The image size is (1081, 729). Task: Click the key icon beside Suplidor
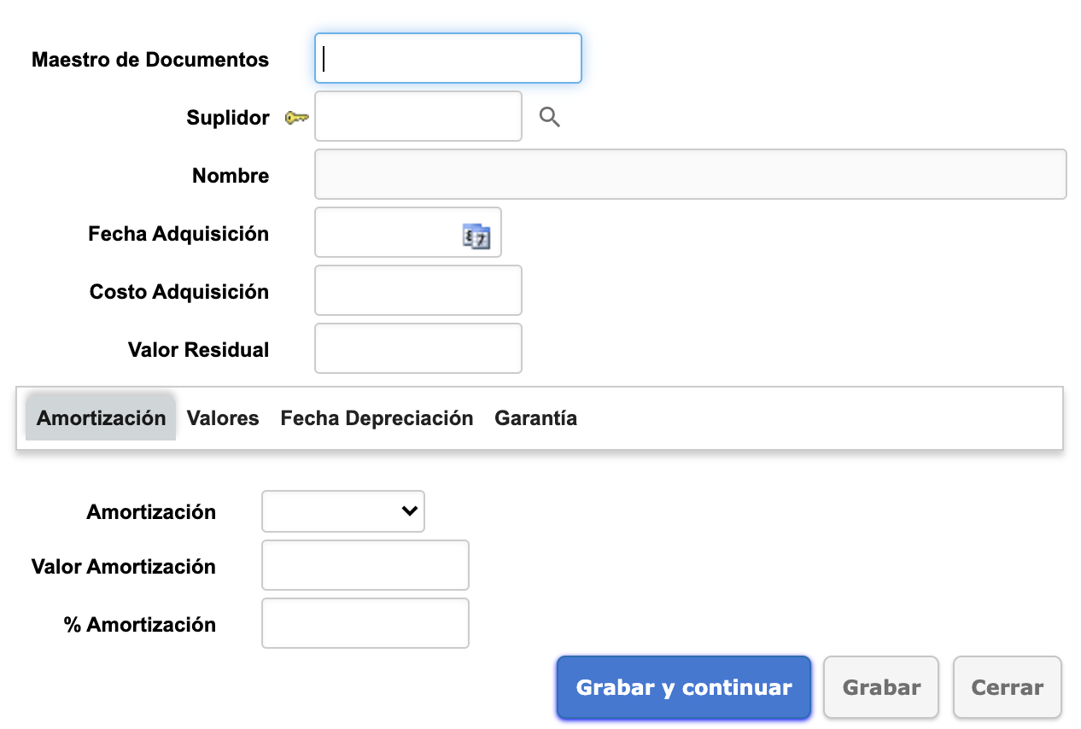click(296, 118)
